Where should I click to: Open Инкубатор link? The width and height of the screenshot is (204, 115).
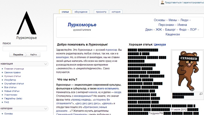[x=10, y=80]
